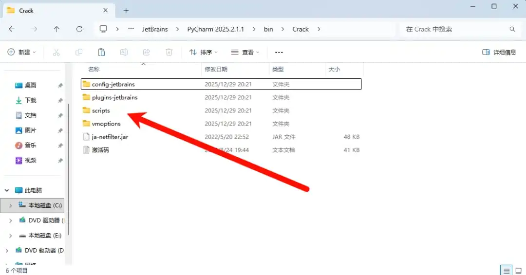Select the config-jetbrains folder
The width and height of the screenshot is (526, 275).
221,84
